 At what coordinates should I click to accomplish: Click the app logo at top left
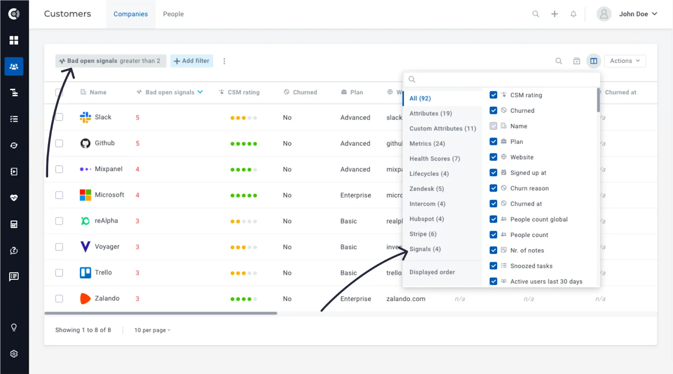[14, 14]
